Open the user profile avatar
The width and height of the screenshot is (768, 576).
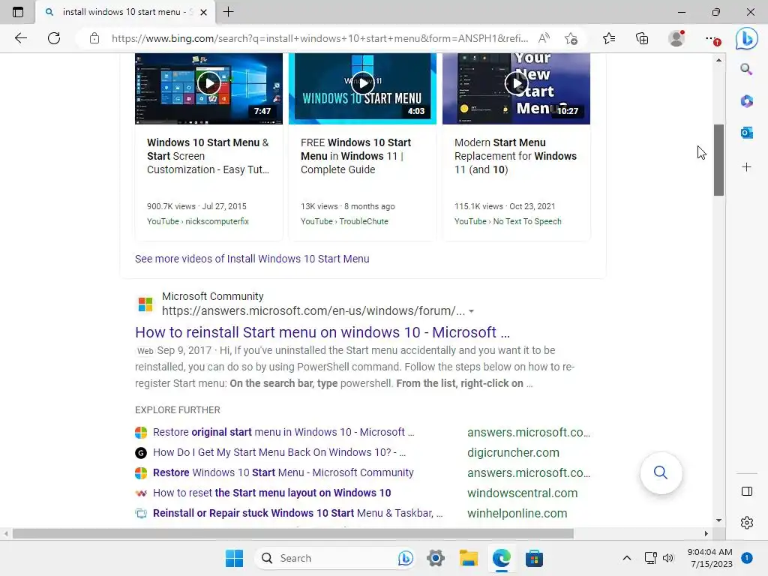(676, 38)
